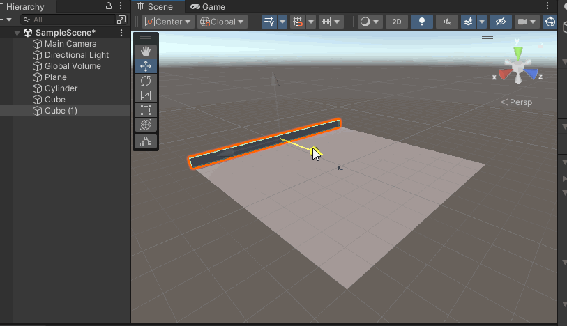Click the blue Z axis gizmo cone
The height and width of the screenshot is (326, 567).
531,74
